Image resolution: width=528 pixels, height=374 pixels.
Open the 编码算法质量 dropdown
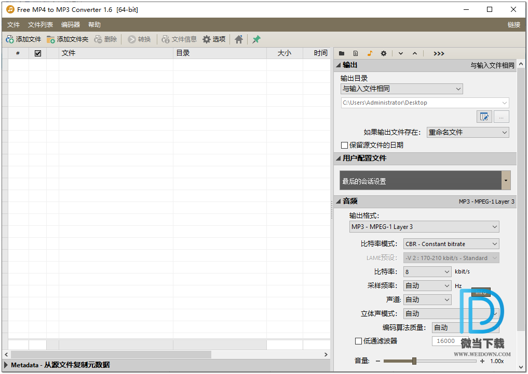point(465,327)
